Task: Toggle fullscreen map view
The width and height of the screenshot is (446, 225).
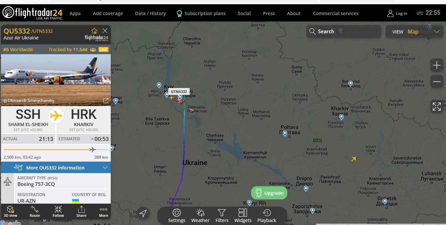Action: 437,106
